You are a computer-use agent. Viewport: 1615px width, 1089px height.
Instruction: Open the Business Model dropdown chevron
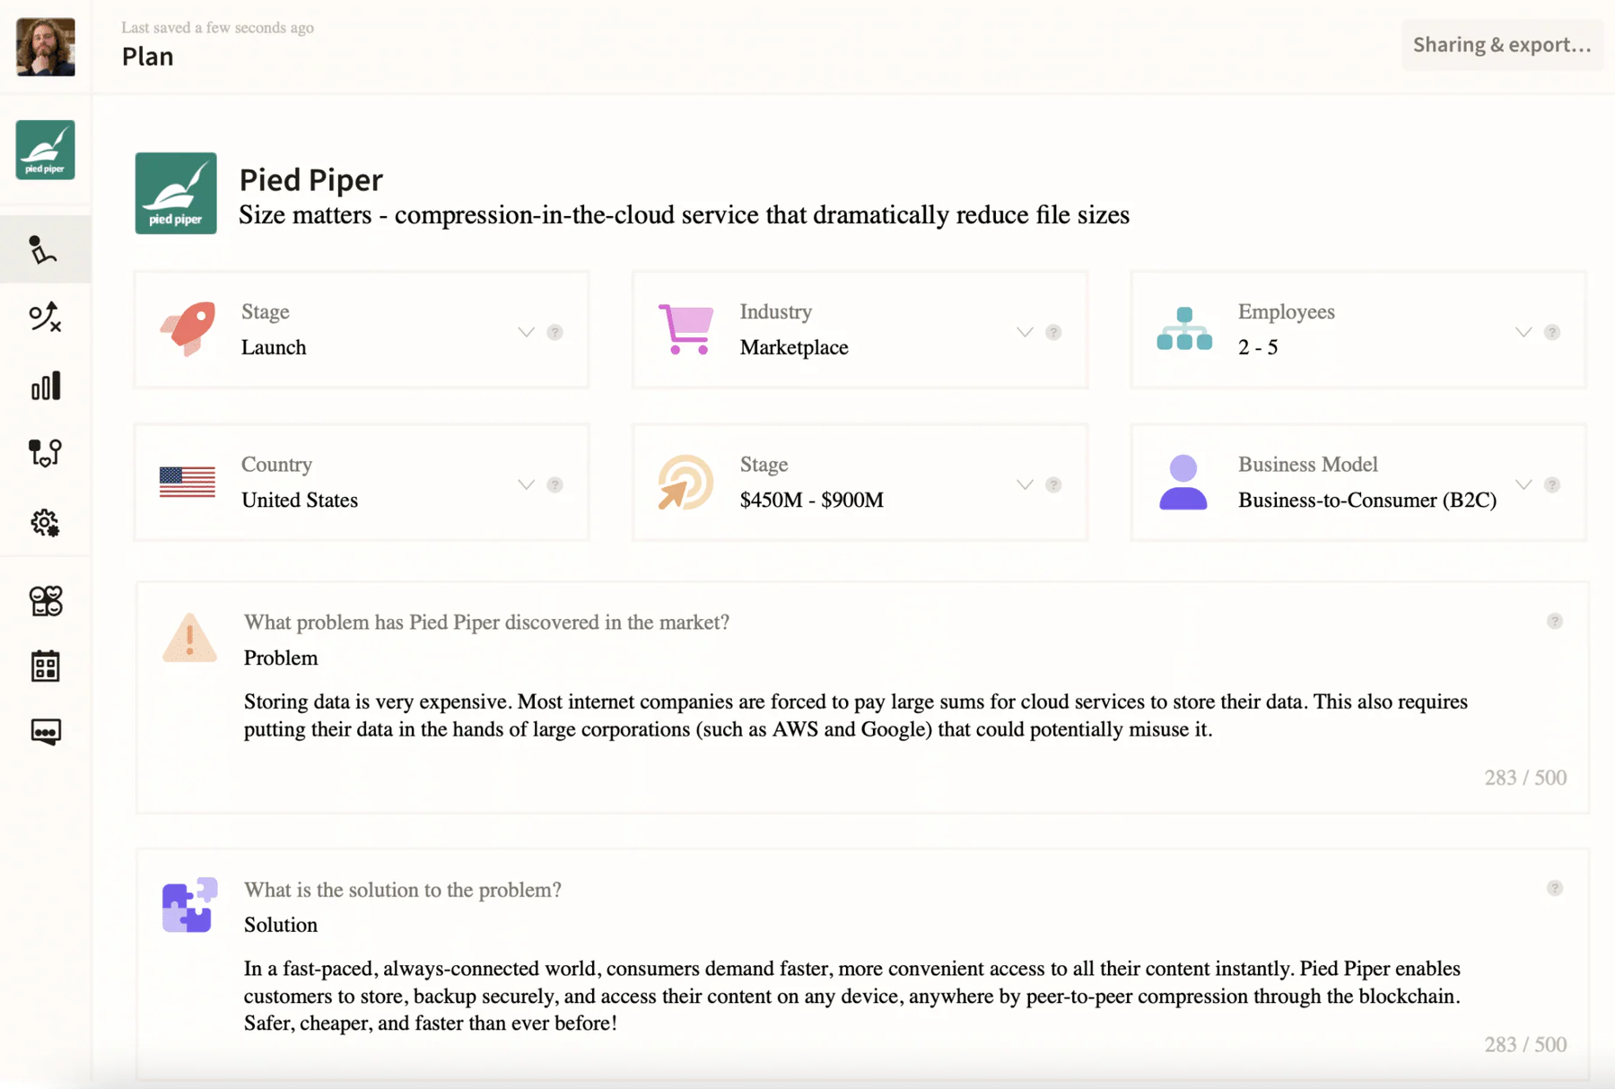(x=1523, y=485)
